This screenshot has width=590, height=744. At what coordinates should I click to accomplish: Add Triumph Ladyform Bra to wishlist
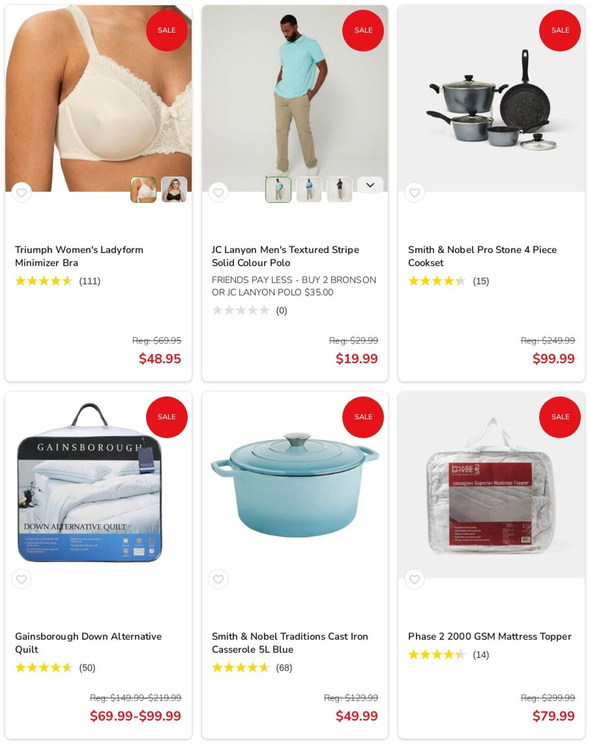(x=22, y=193)
